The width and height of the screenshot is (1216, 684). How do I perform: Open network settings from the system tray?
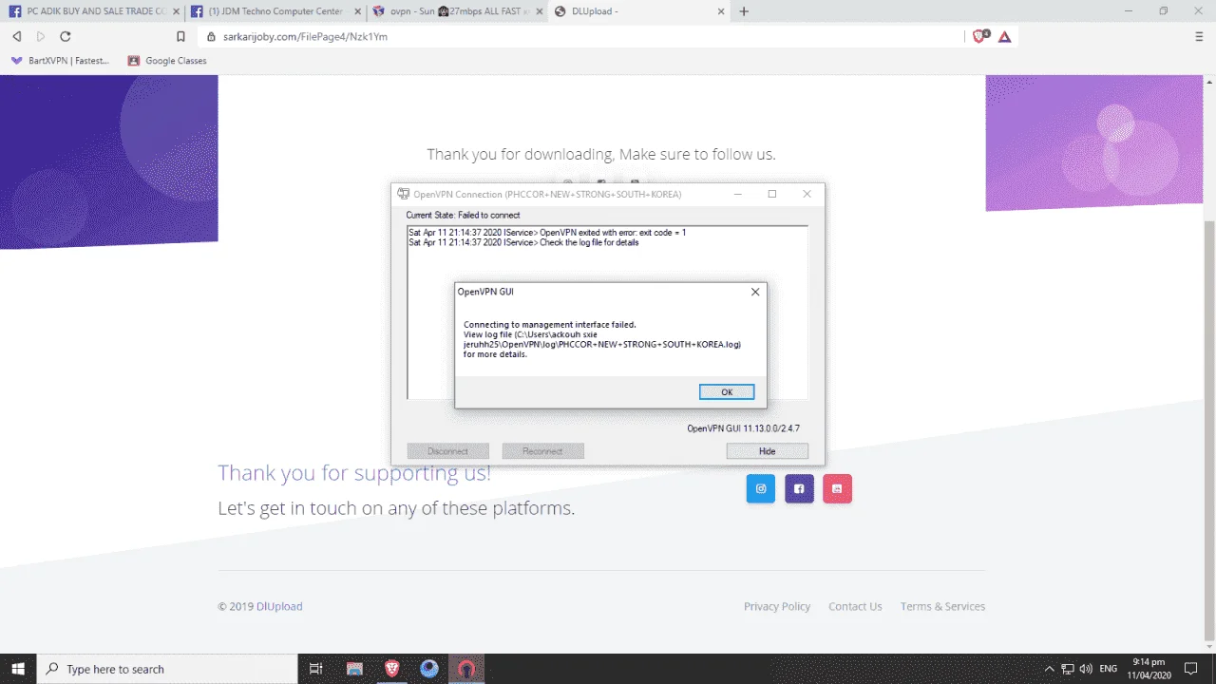click(x=1067, y=669)
